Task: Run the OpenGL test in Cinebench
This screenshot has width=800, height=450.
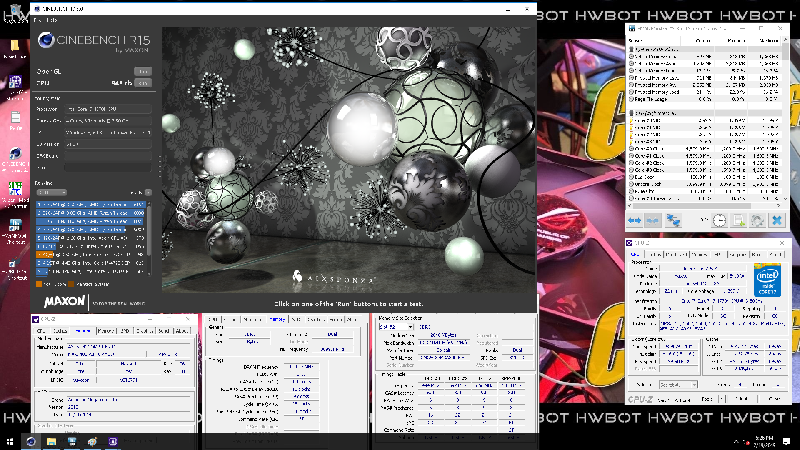Action: pyautogui.click(x=142, y=72)
